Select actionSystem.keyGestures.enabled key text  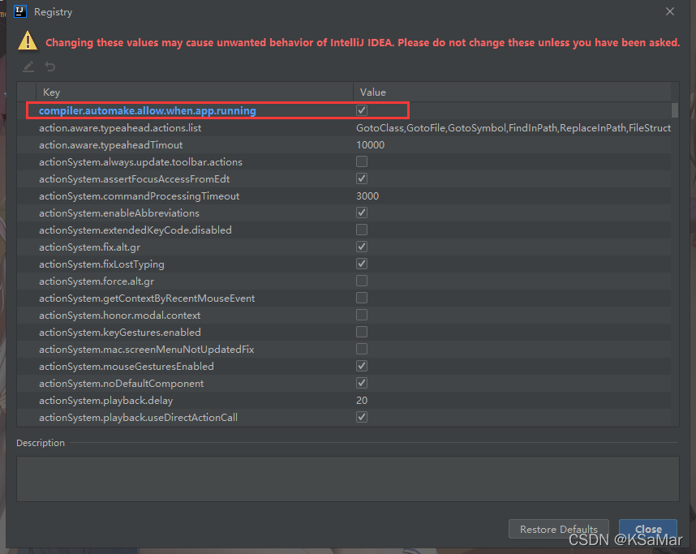click(x=120, y=332)
